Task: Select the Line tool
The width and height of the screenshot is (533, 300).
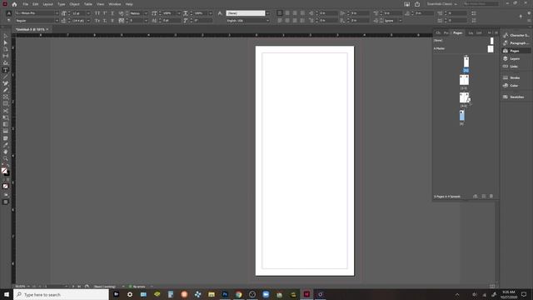Action: coord(6,77)
